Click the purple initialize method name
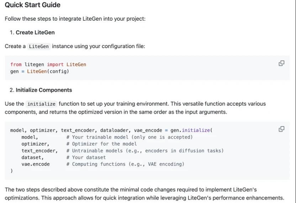This screenshot has width=296, height=203. 196,130
